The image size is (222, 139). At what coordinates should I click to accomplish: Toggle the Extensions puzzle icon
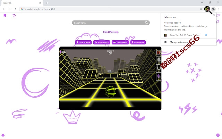tap(213, 9)
